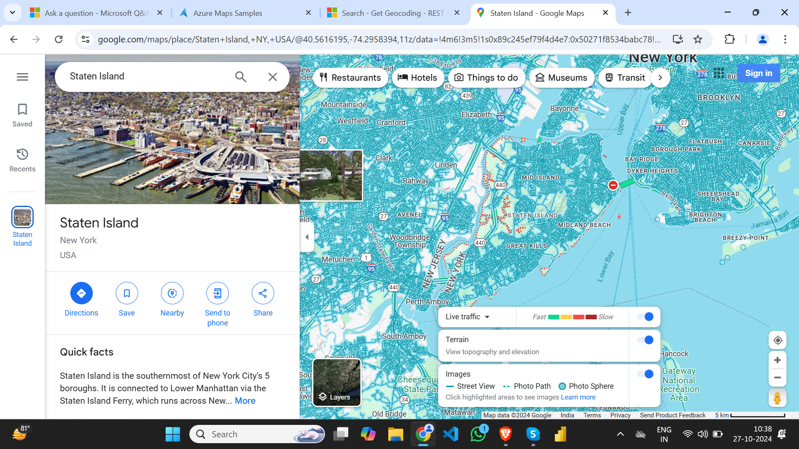Go back to previous page

[x=14, y=39]
